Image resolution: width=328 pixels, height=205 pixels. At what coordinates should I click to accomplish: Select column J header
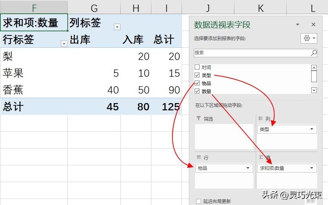tap(208, 8)
